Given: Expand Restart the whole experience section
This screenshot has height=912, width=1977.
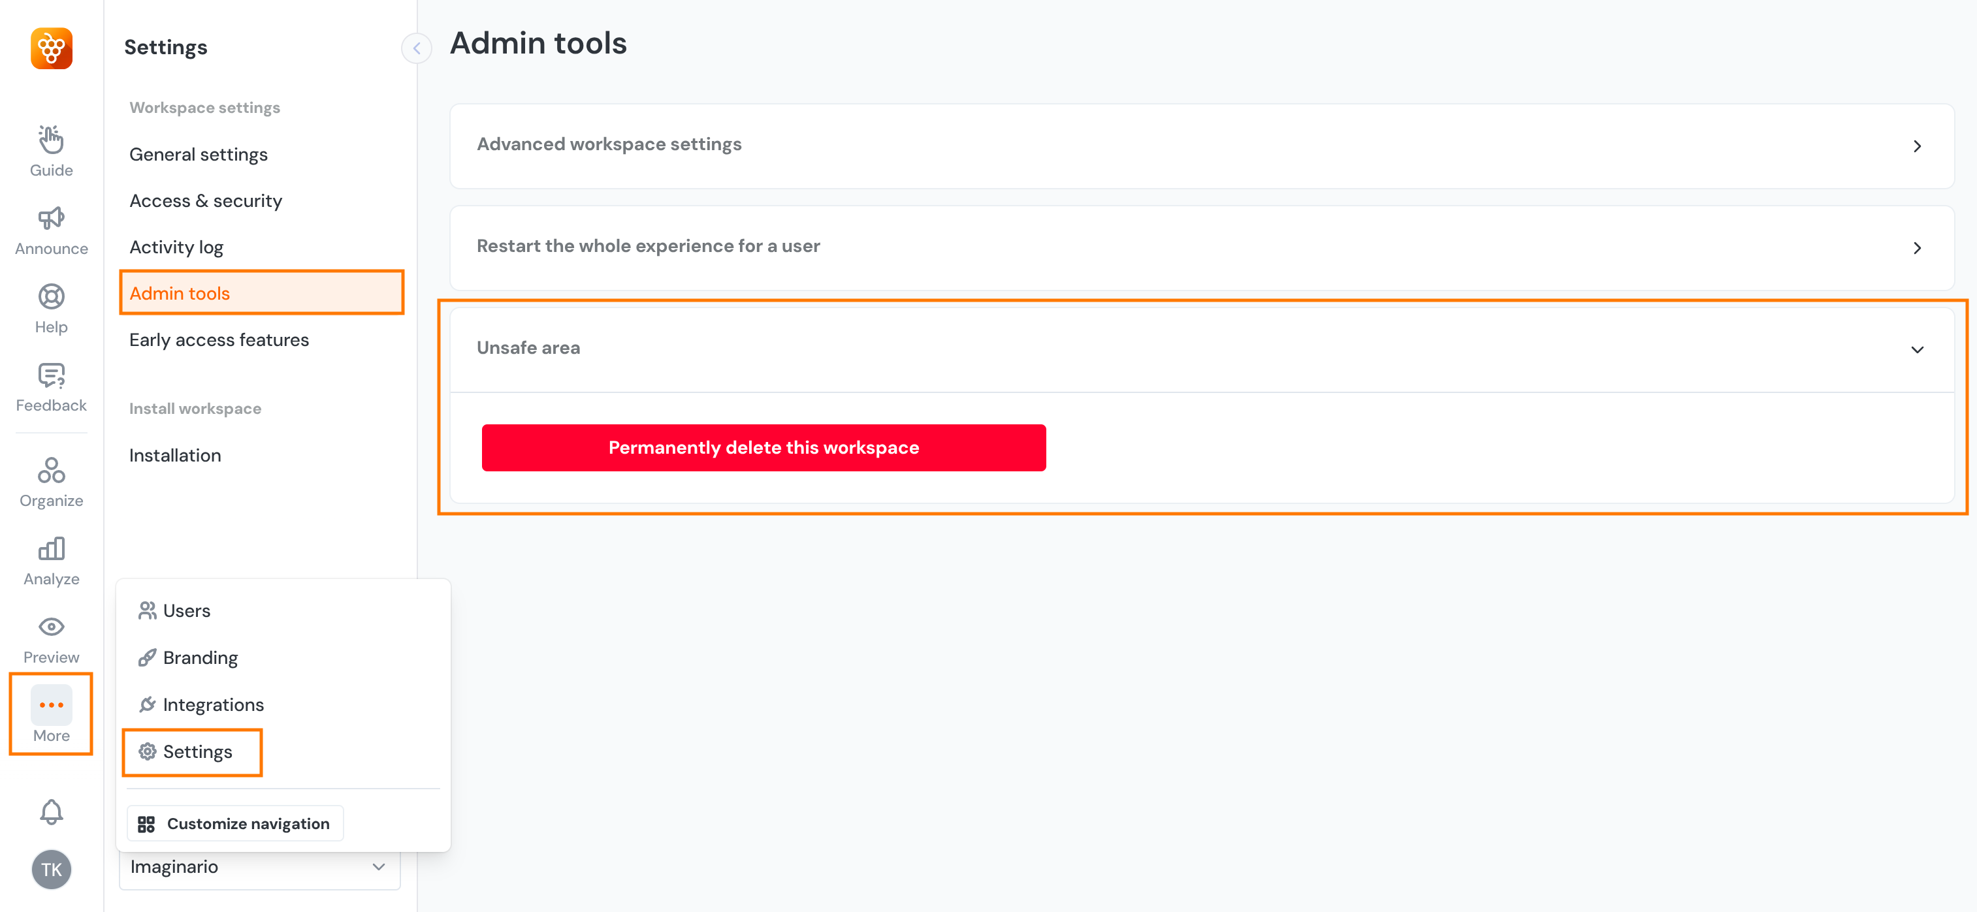Looking at the screenshot, I should (x=1201, y=247).
